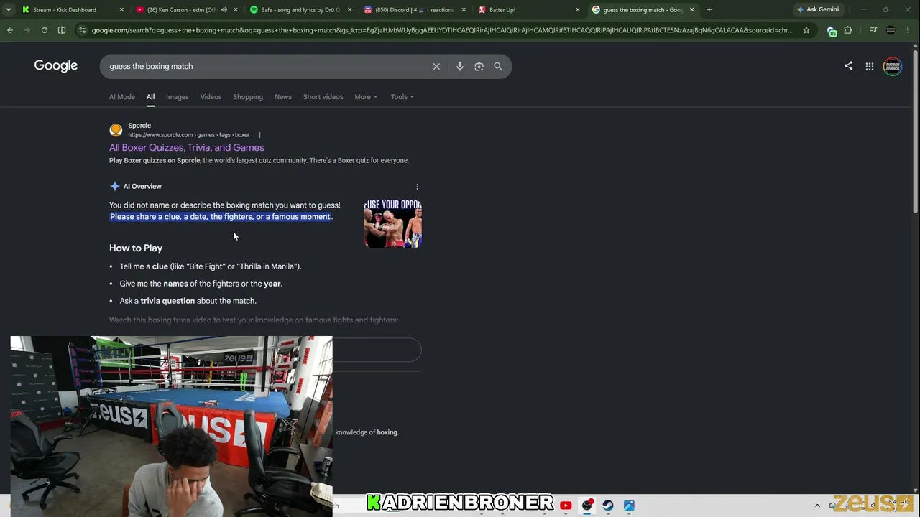View site information icon in address bar
The height and width of the screenshot is (517, 920).
[83, 30]
